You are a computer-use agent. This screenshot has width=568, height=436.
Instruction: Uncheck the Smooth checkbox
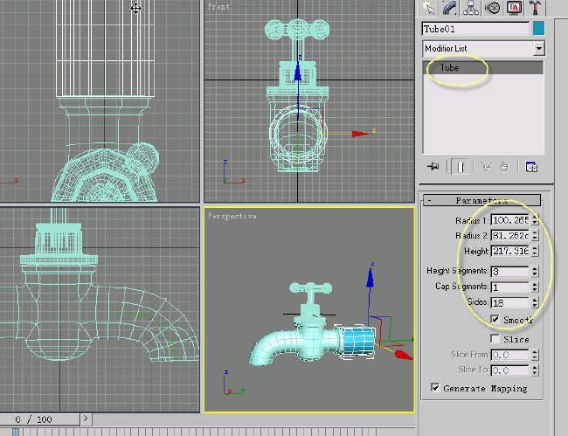click(x=495, y=320)
